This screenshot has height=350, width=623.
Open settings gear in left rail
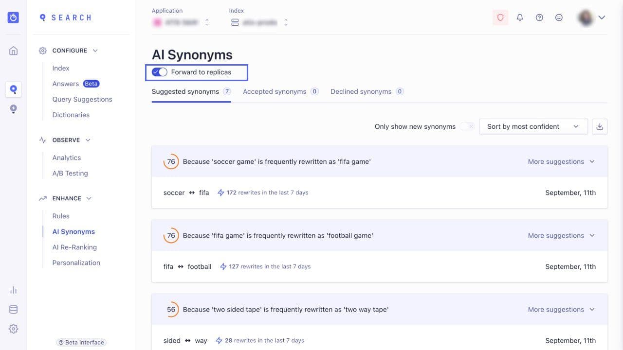tap(14, 329)
